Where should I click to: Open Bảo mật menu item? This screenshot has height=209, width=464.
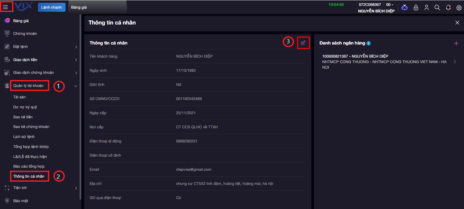coord(20,201)
